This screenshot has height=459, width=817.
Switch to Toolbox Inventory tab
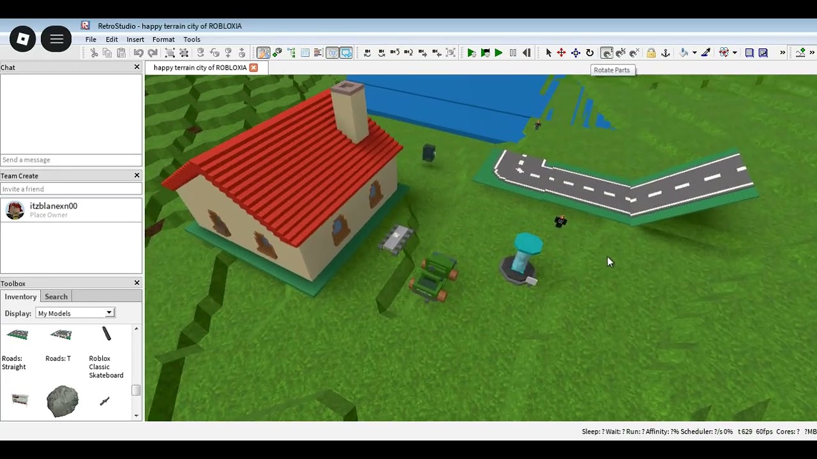[x=20, y=296]
